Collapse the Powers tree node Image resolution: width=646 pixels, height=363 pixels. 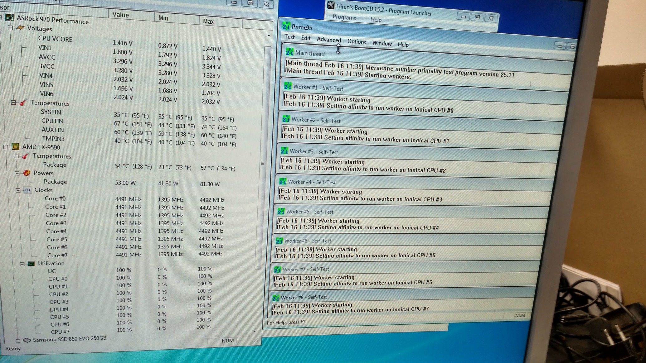[17, 173]
